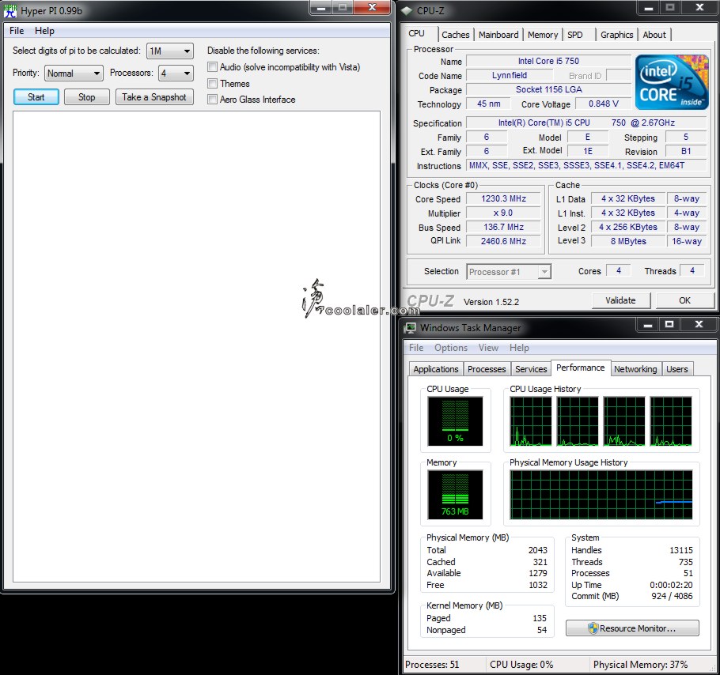Click the Physical Memory Usage History graph
720x675 pixels.
(x=601, y=495)
